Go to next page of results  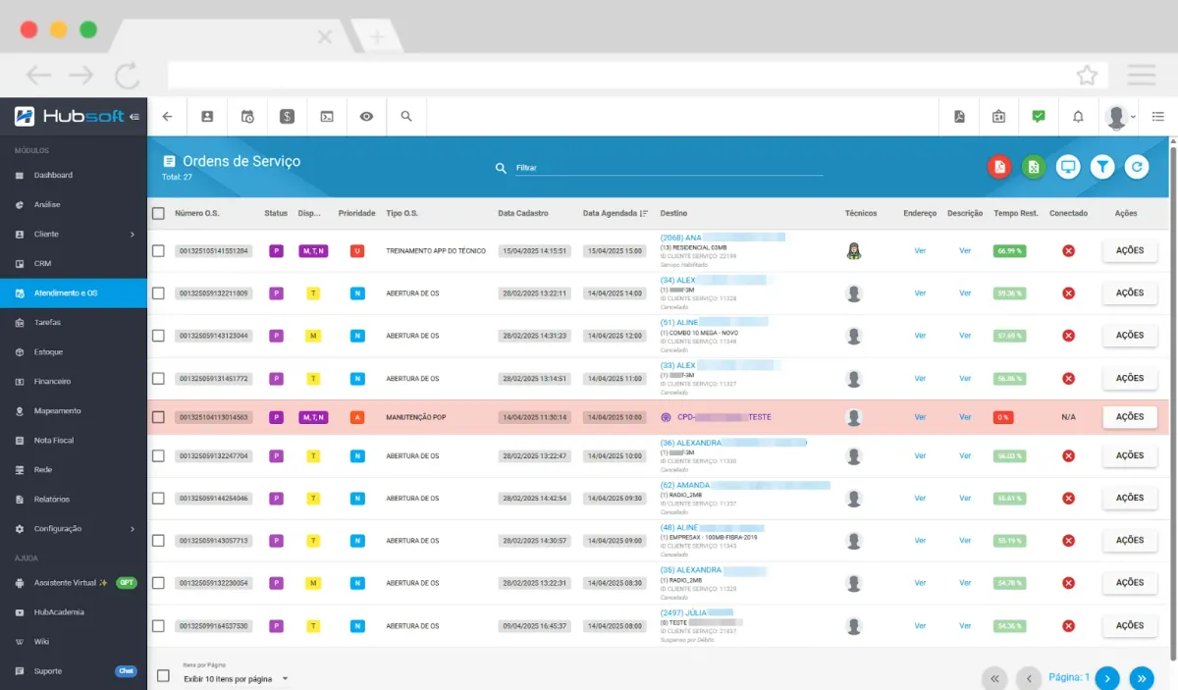point(1107,678)
